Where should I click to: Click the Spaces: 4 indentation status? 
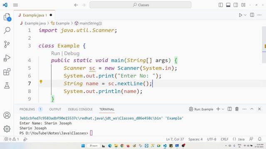pyautogui.click(x=195, y=139)
